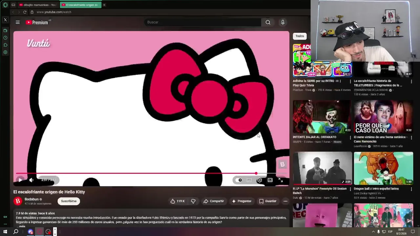
Task: Expand description with '...más'
Action: coord(21,226)
